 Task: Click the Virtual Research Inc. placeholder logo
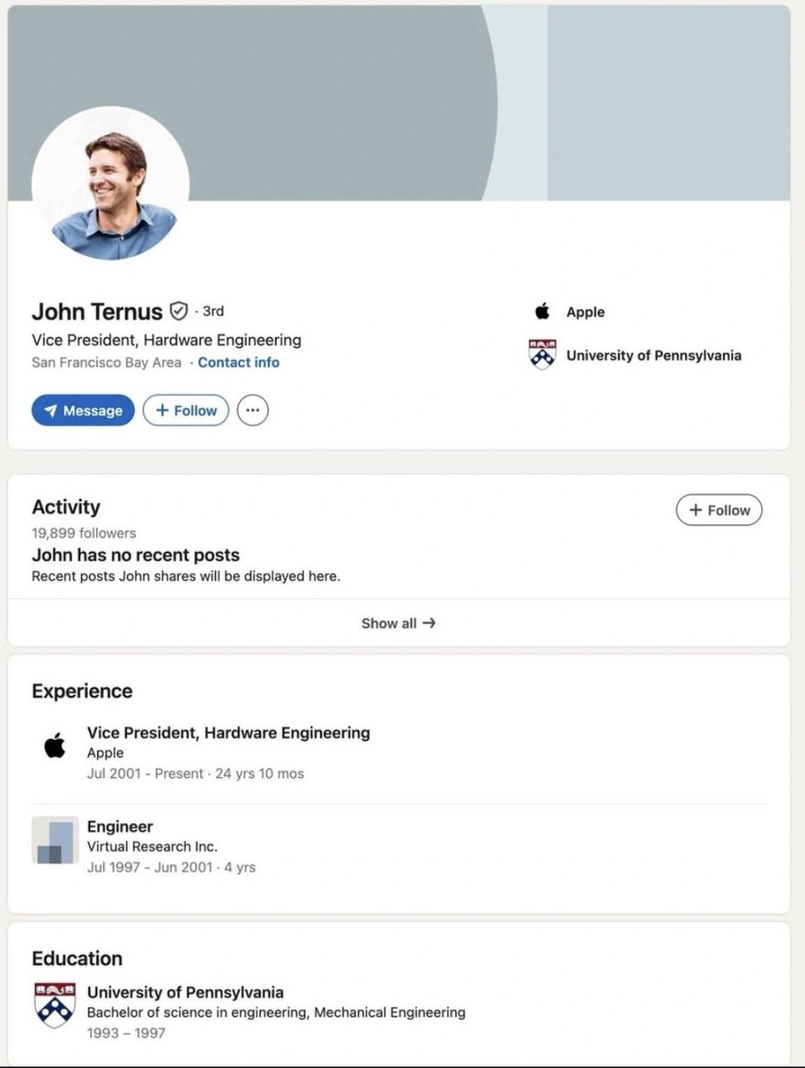pyautogui.click(x=55, y=839)
